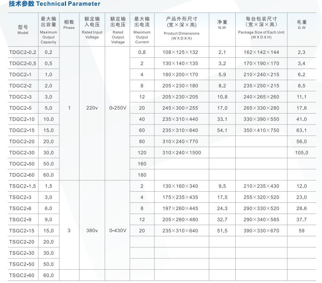Click model cell 'TDGC2-1'
This screenshot has width=322, height=283.
(x=20, y=75)
